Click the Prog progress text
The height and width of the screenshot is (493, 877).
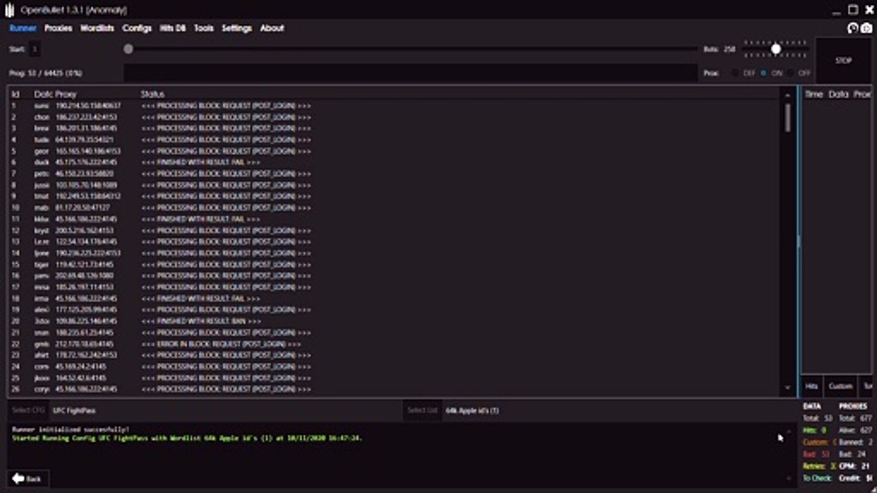pyautogui.click(x=46, y=73)
